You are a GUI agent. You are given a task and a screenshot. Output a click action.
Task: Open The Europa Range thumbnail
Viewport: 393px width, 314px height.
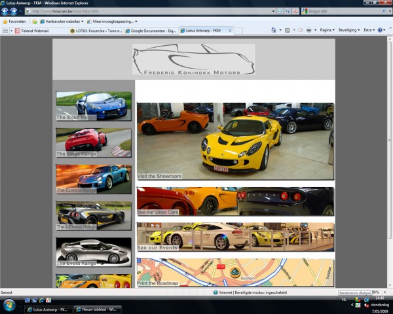(x=94, y=179)
